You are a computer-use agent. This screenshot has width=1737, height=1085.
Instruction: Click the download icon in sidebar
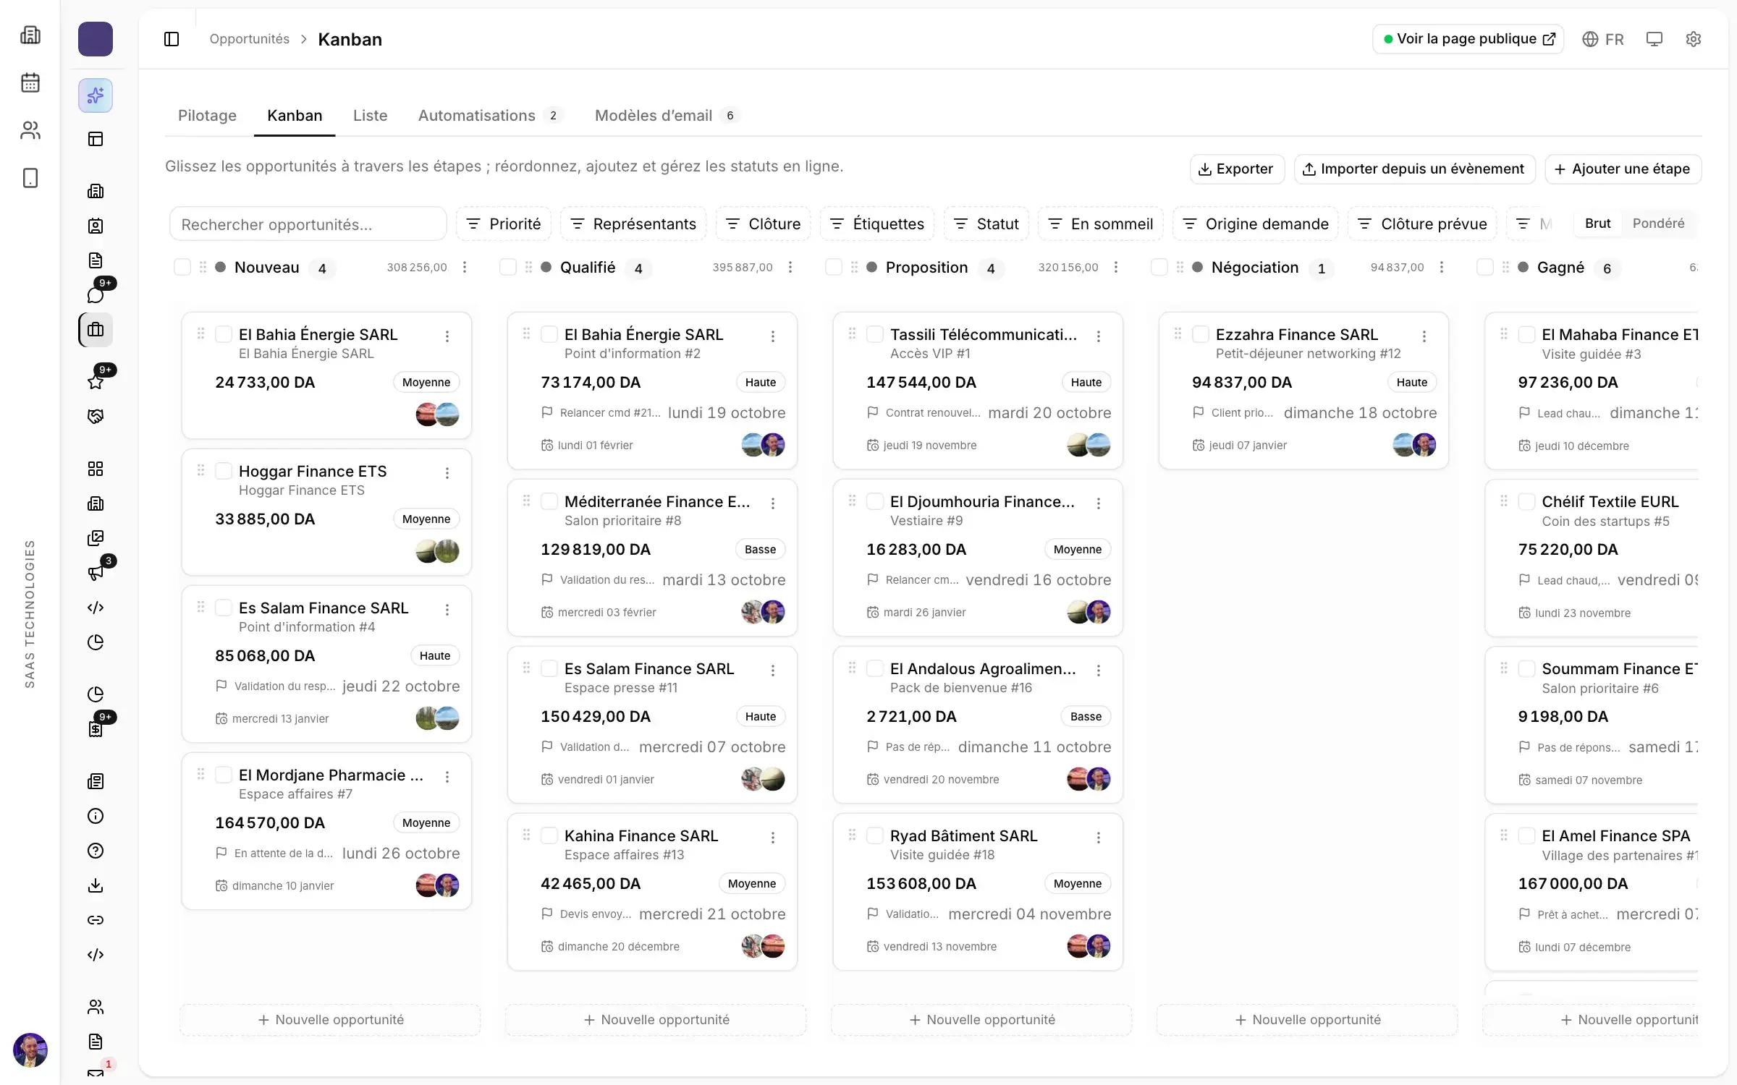96,885
